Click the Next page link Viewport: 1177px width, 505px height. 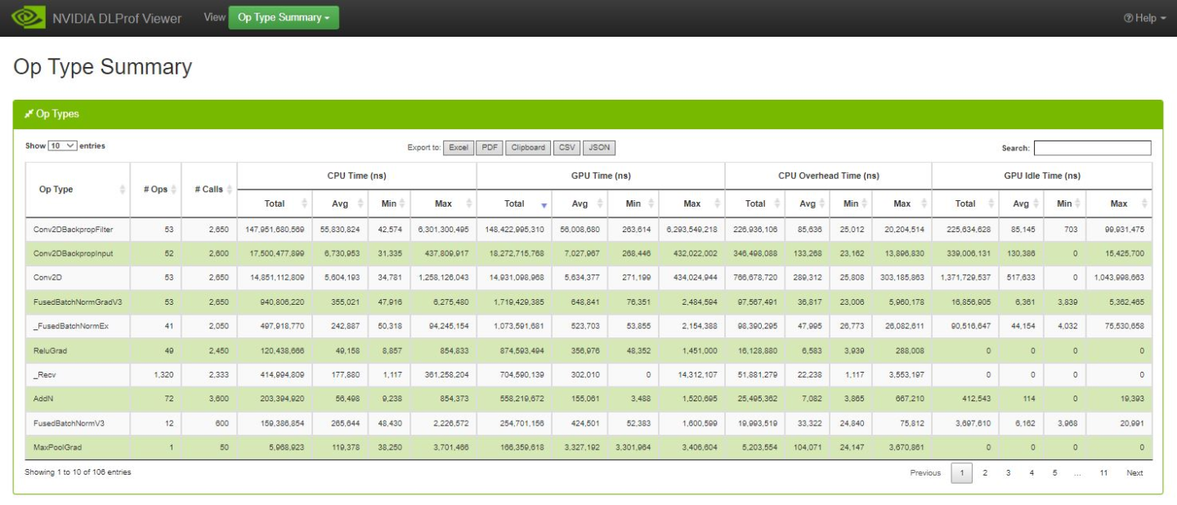(1134, 473)
